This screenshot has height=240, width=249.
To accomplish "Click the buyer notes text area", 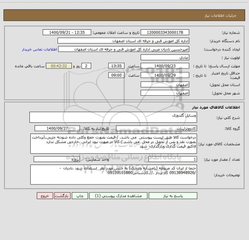I will coord(114,175).
